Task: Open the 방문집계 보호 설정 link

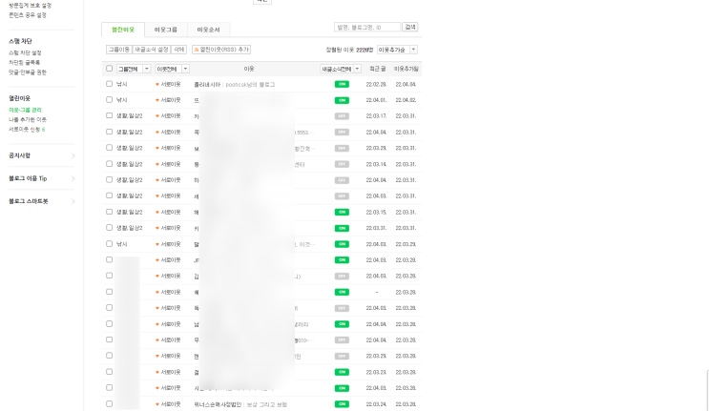Action: click(x=31, y=6)
